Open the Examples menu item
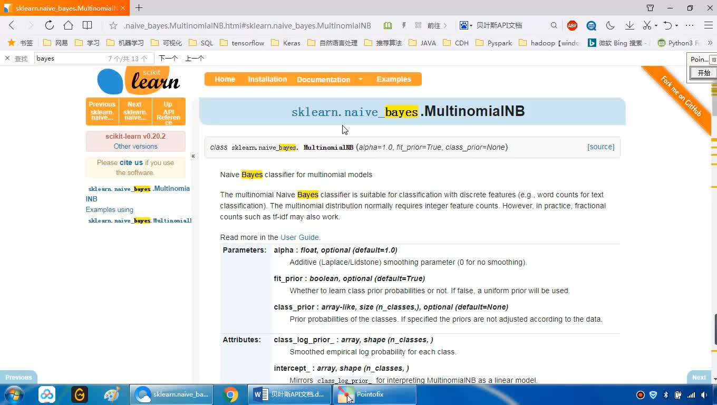 tap(393, 79)
